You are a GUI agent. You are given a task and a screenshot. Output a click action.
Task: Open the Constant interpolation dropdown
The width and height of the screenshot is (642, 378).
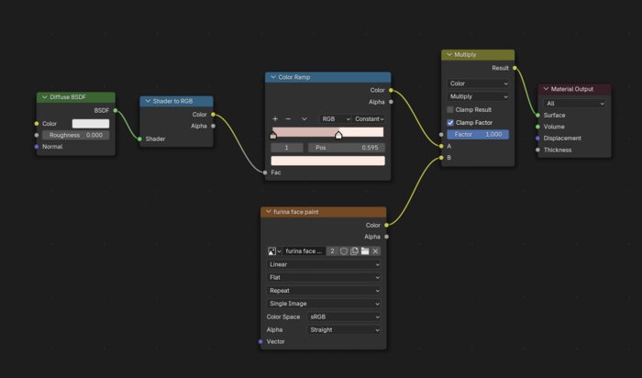pyautogui.click(x=369, y=118)
